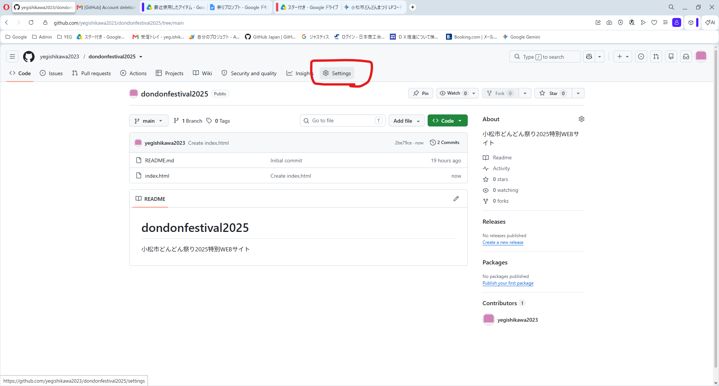
Task: Edit README with the pencil icon
Action: 456,199
